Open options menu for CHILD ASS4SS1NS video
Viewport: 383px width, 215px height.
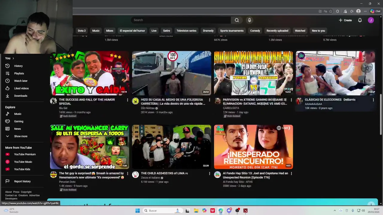(209, 173)
